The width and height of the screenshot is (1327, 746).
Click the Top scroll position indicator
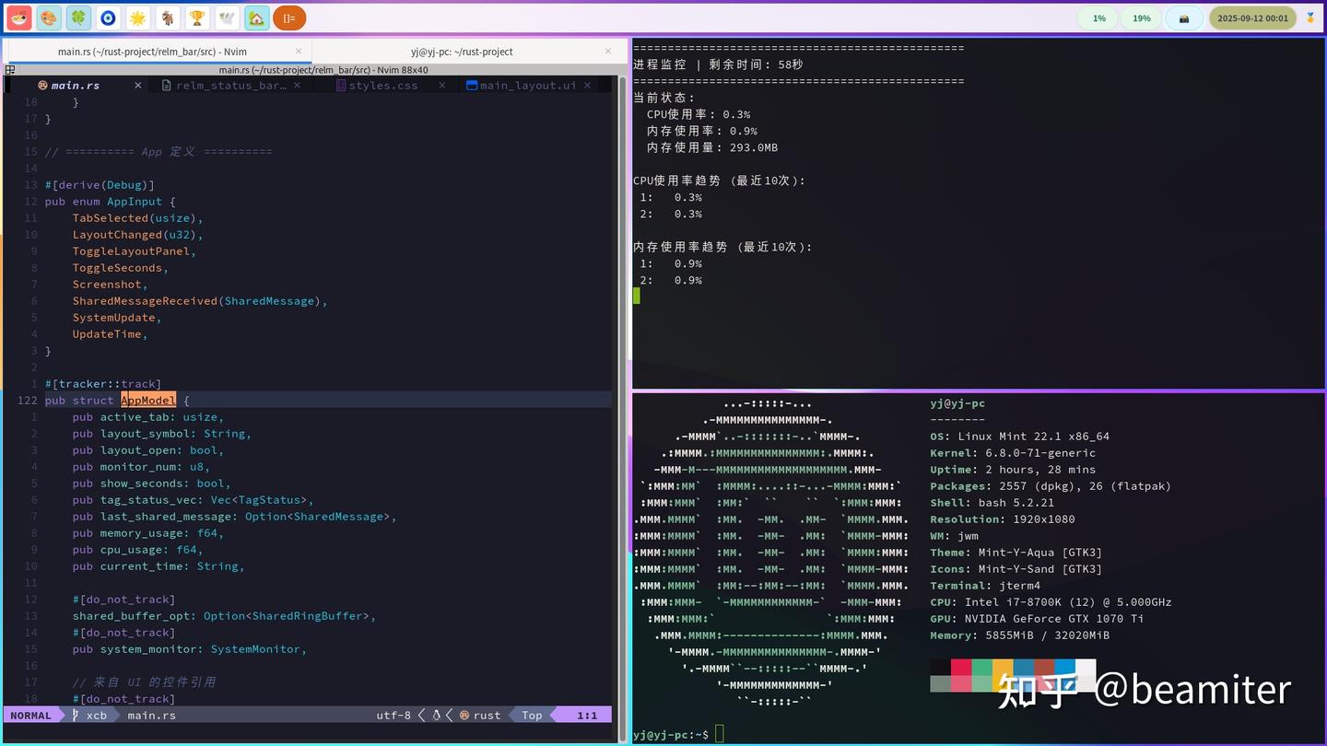coord(532,715)
